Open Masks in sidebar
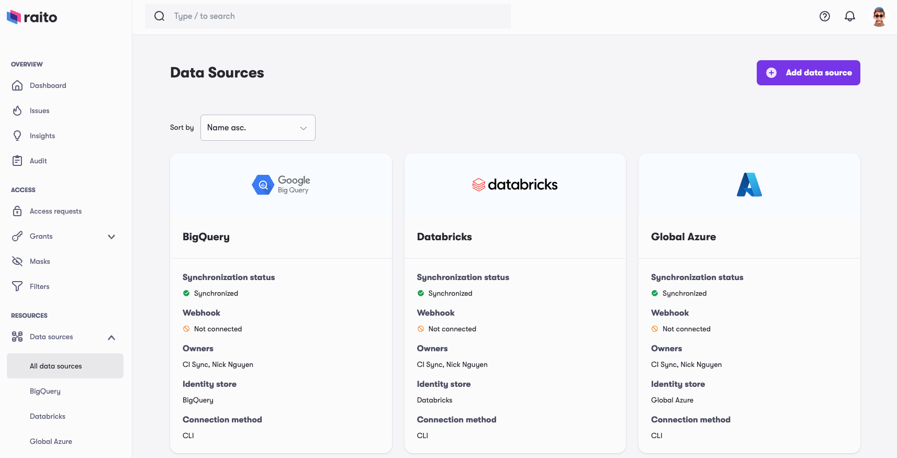 (x=40, y=261)
